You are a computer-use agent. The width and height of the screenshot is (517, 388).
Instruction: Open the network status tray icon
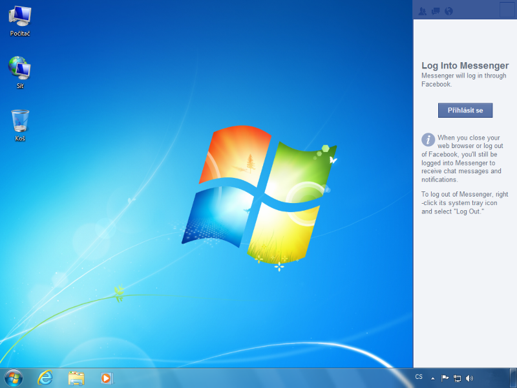(457, 378)
